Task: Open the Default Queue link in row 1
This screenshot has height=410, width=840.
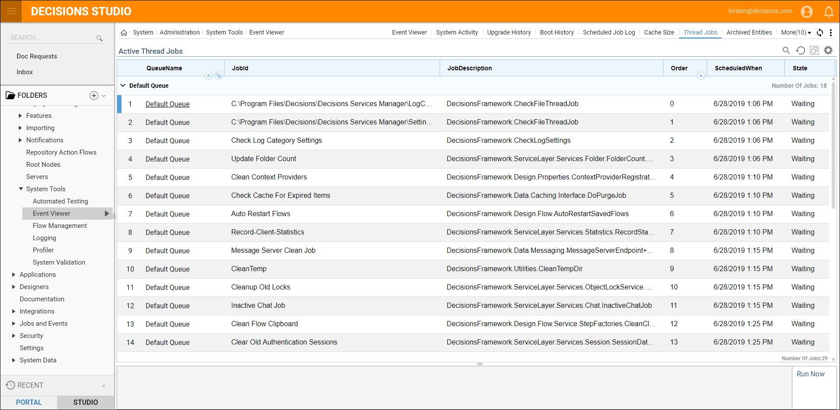Action: point(167,104)
